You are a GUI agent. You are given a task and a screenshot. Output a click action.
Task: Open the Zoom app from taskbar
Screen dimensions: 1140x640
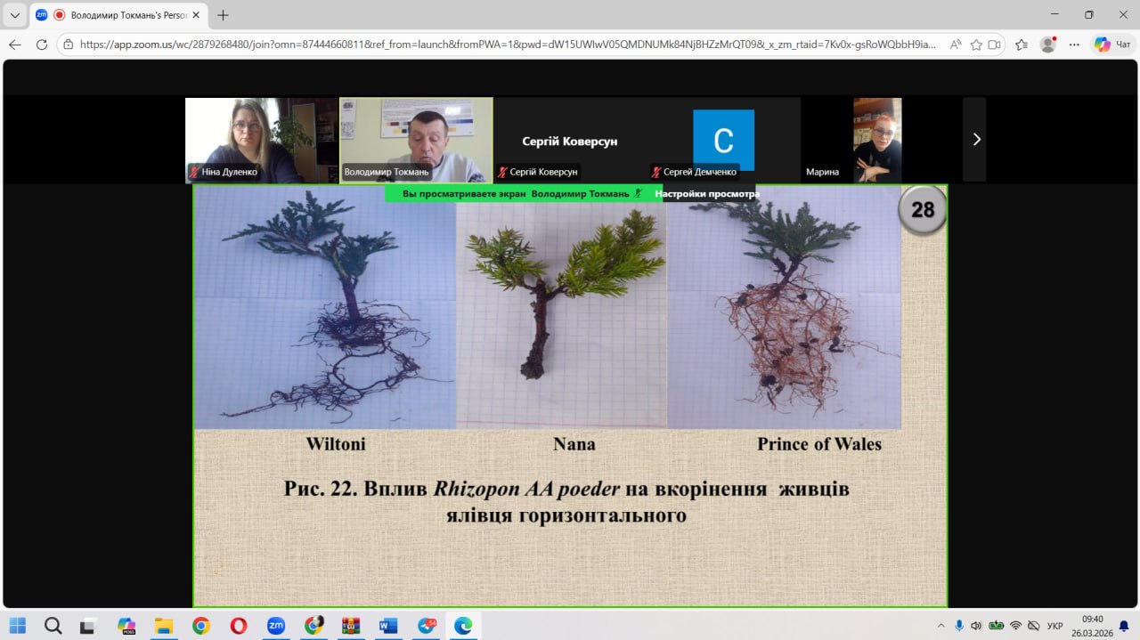coord(276,626)
